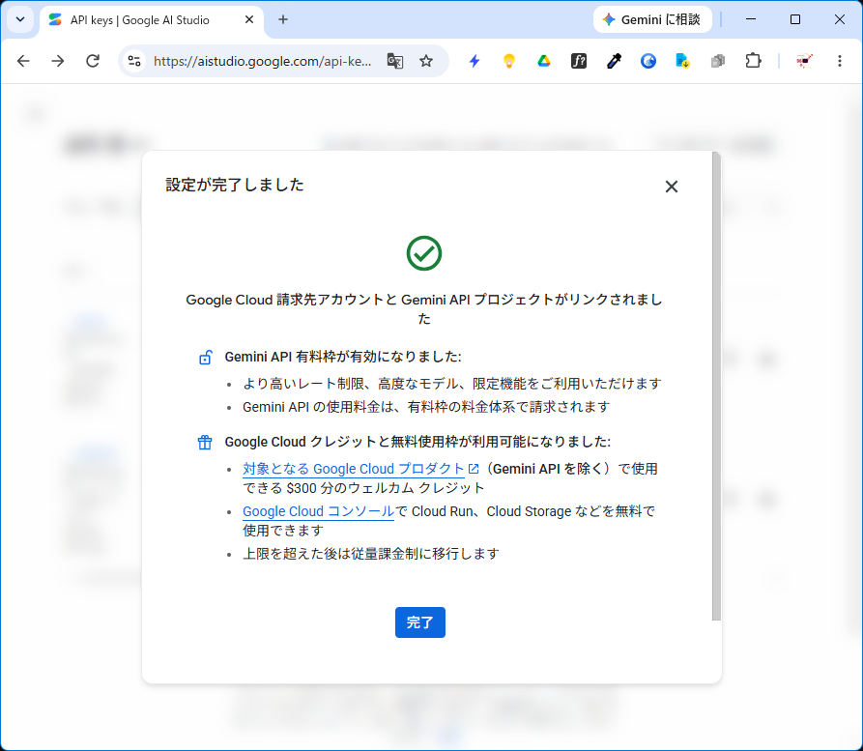Click the external link icon after プロダクト
The height and width of the screenshot is (751, 863).
[474, 469]
